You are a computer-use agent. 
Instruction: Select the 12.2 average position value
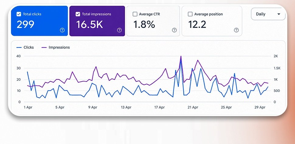197,24
